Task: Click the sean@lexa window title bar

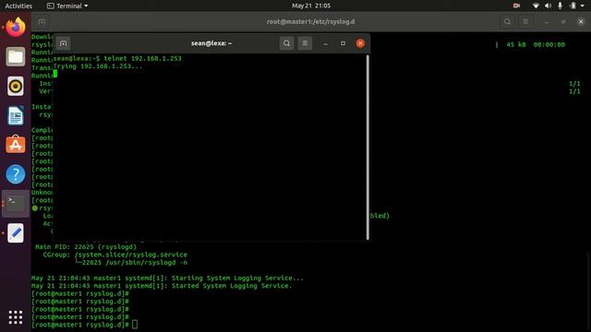Action: click(x=211, y=43)
